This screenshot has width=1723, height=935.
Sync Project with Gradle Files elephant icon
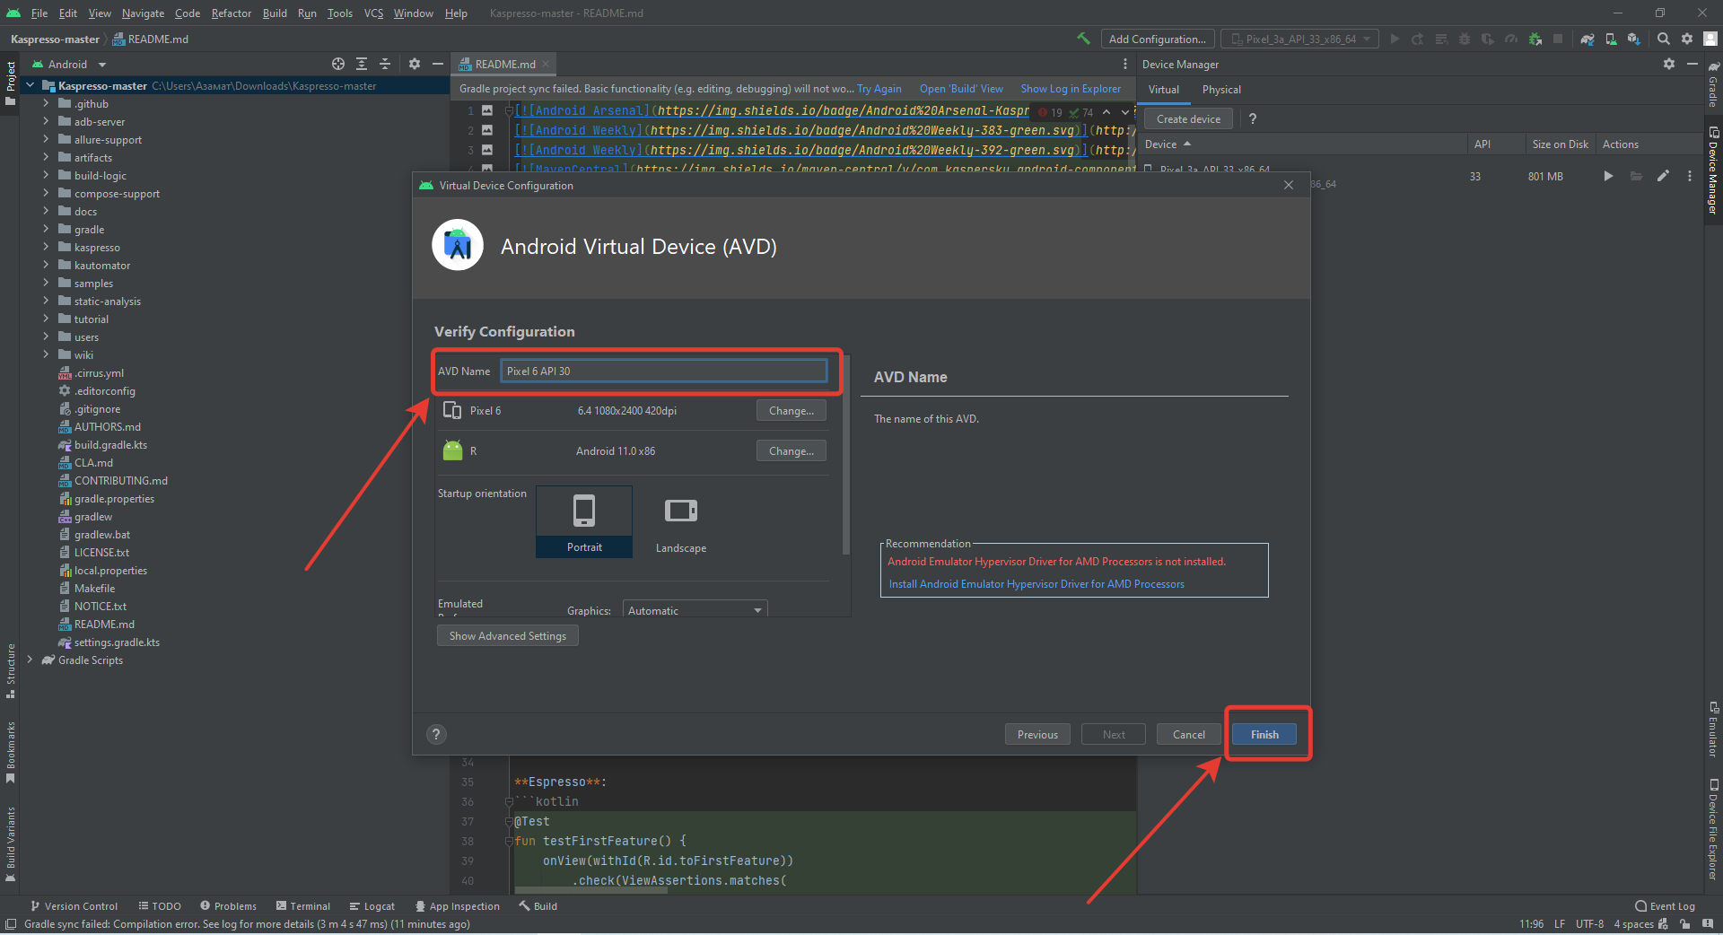click(x=1587, y=39)
